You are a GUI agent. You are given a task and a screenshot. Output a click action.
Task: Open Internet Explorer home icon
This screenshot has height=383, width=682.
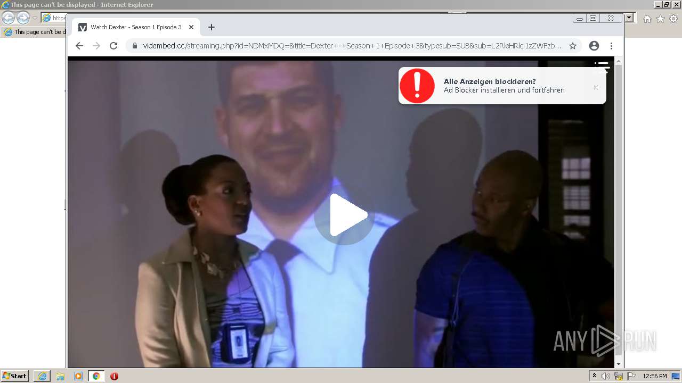click(x=647, y=19)
